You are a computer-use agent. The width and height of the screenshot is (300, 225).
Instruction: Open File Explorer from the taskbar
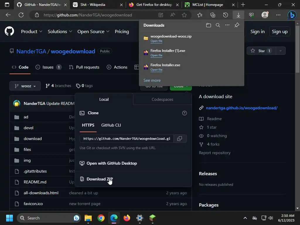[88, 218]
